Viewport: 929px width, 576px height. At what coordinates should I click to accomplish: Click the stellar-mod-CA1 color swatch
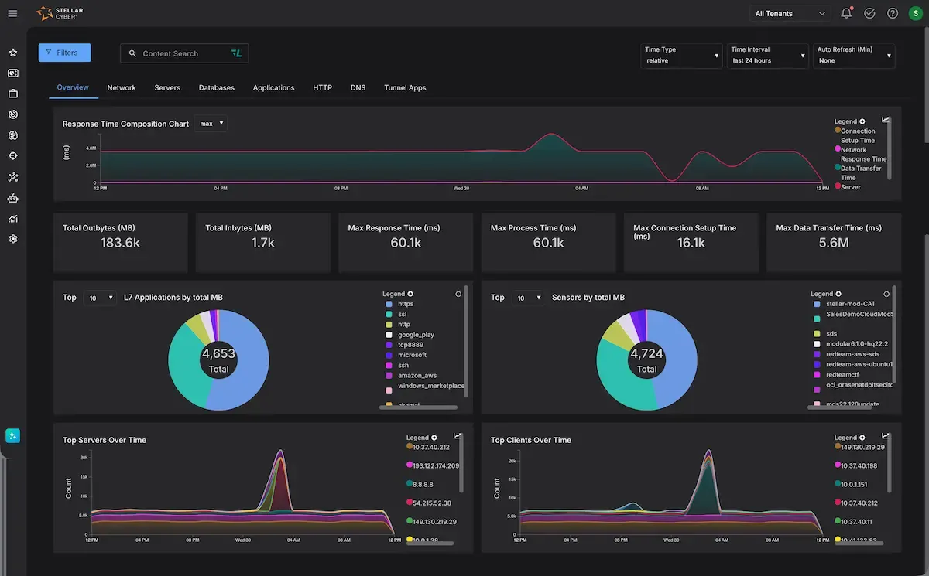click(x=818, y=304)
